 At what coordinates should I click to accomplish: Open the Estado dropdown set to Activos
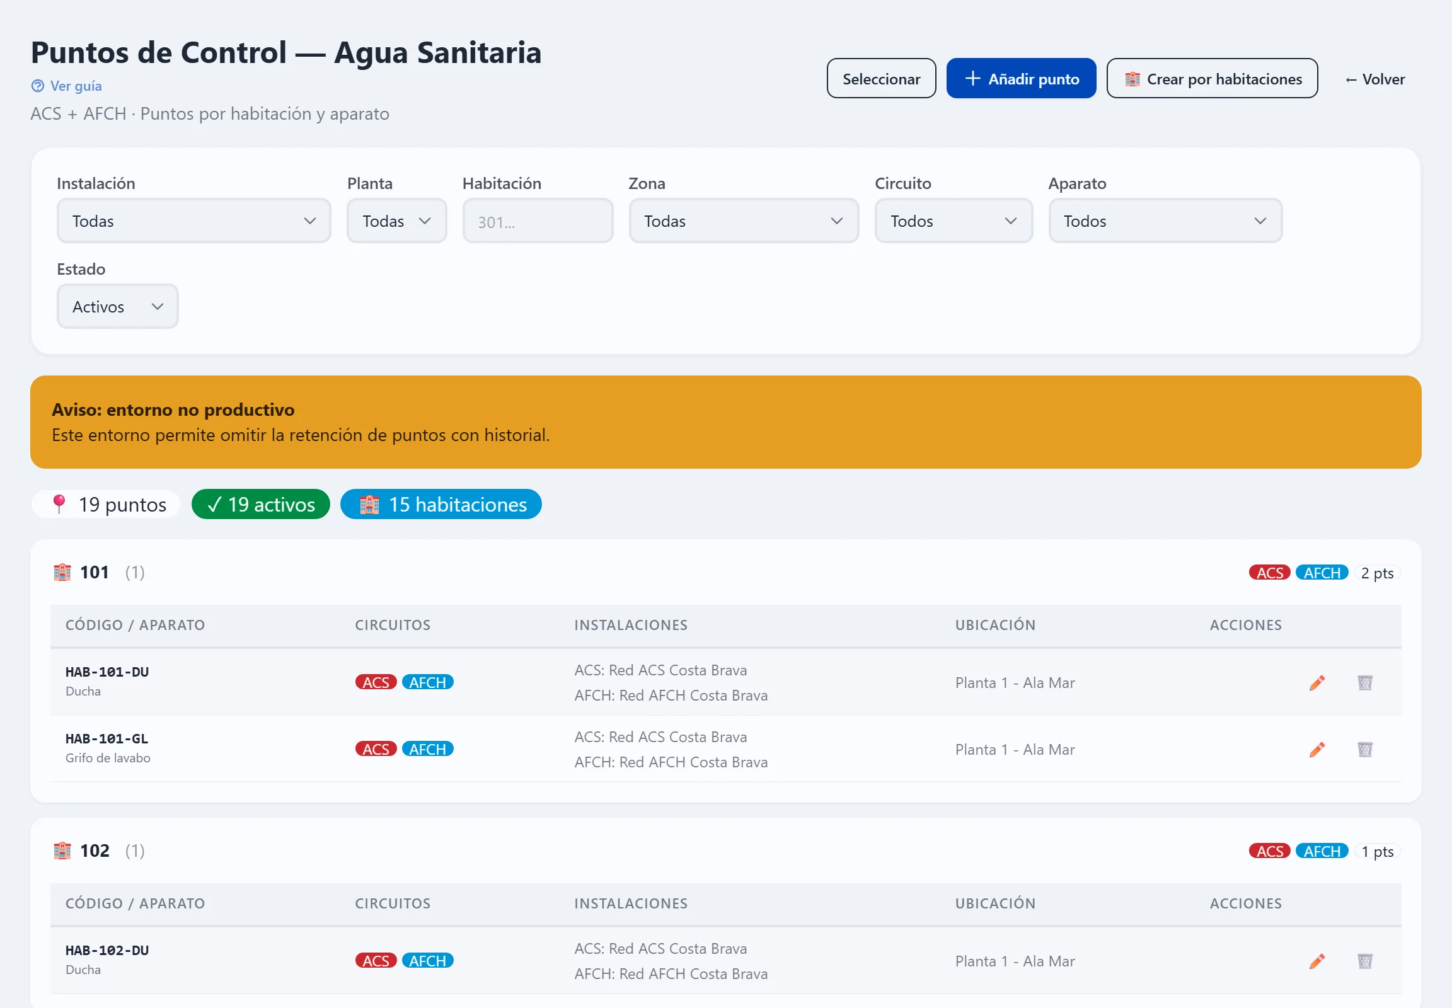pyautogui.click(x=117, y=306)
